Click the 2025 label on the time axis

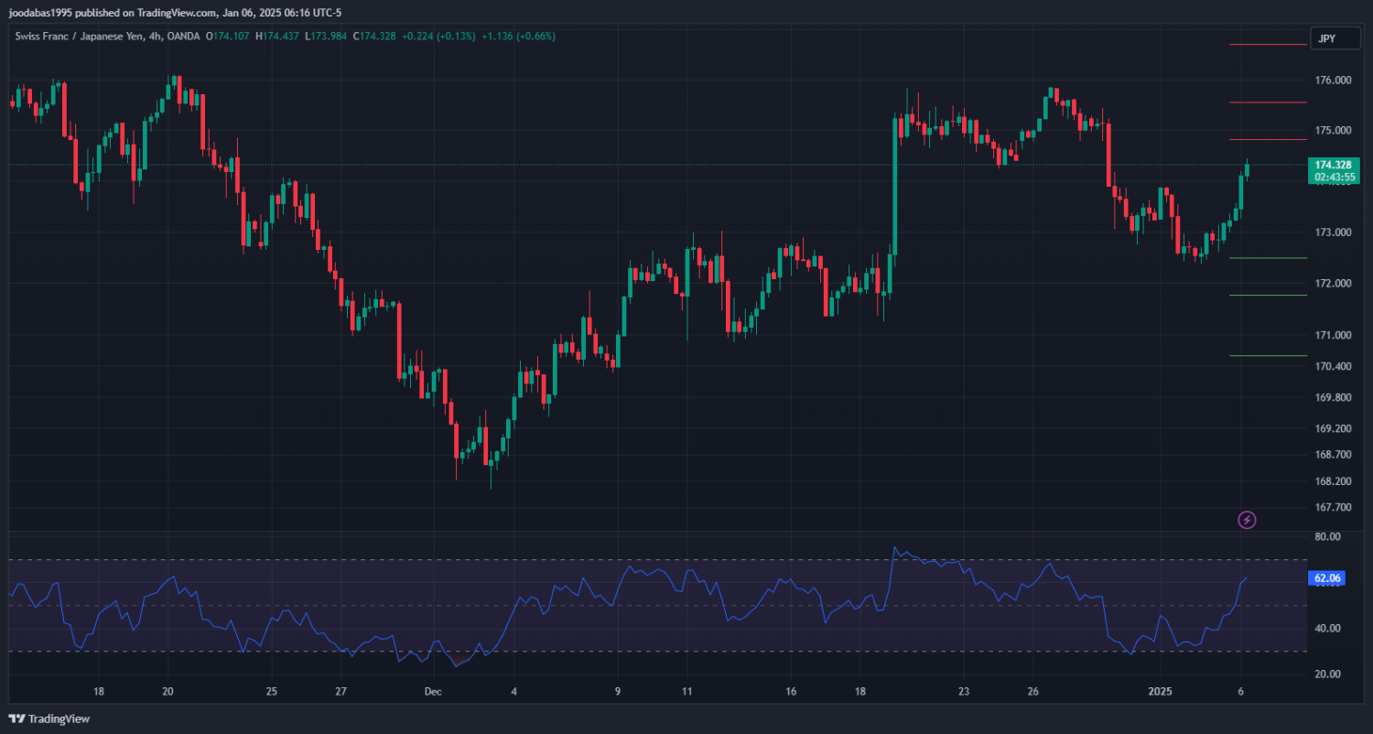coord(1161,692)
